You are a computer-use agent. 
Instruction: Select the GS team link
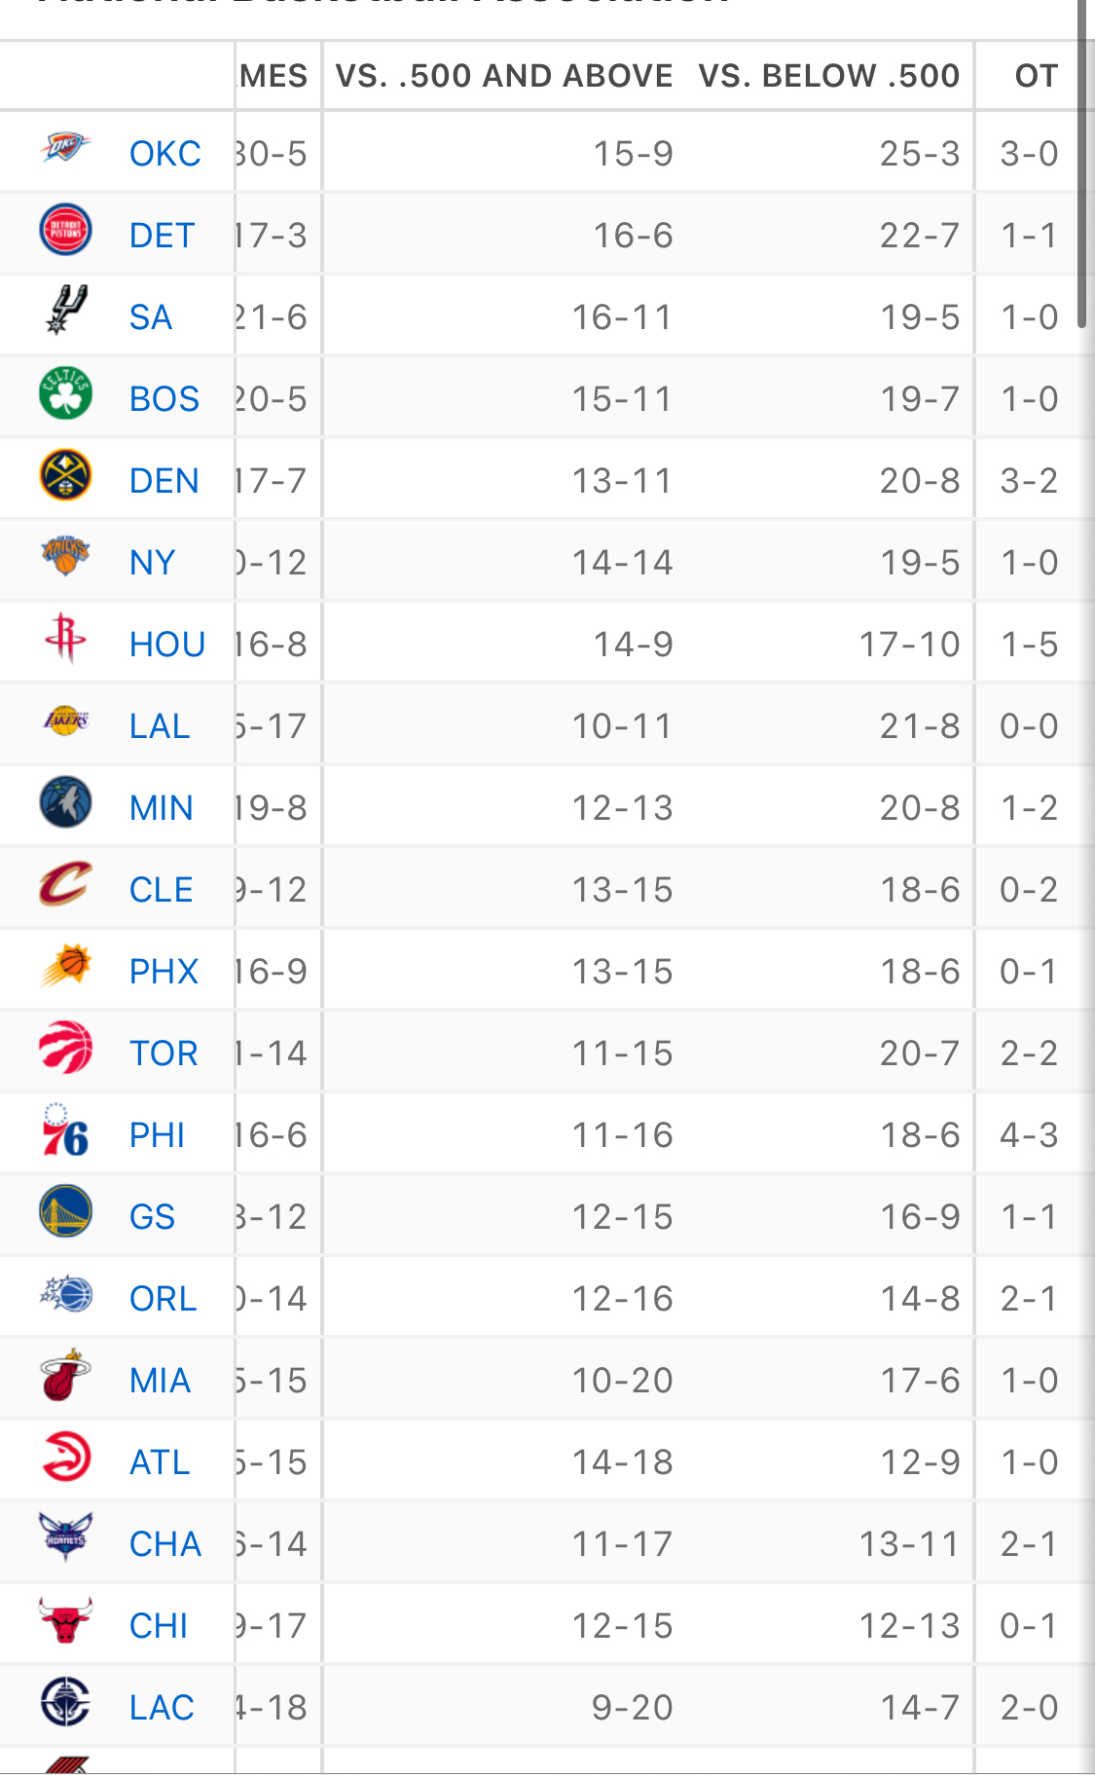(152, 1217)
